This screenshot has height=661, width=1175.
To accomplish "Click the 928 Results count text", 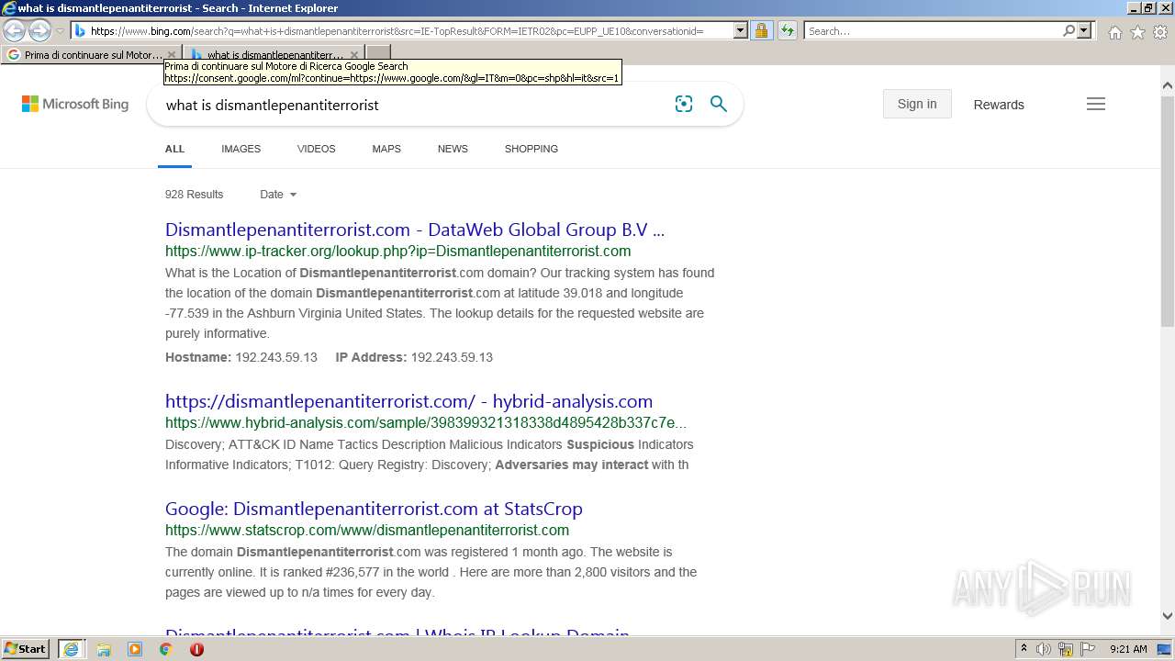I will (194, 195).
